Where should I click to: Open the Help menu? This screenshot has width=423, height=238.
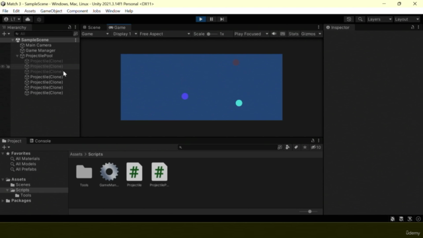[129, 11]
